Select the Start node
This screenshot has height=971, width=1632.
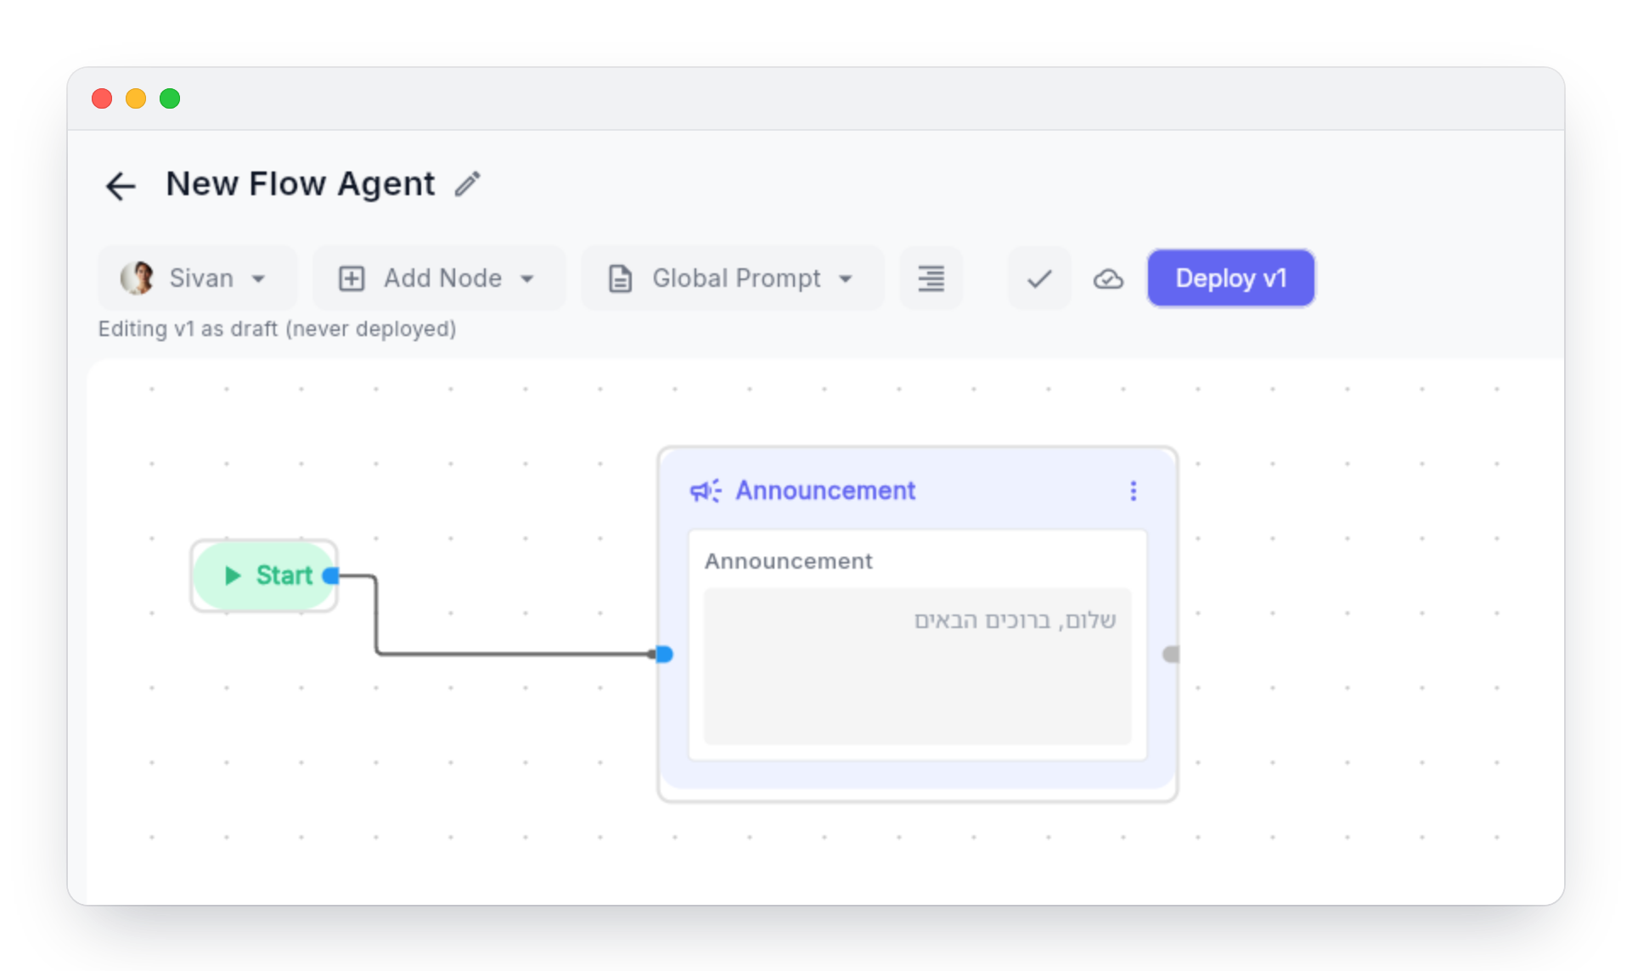click(264, 575)
